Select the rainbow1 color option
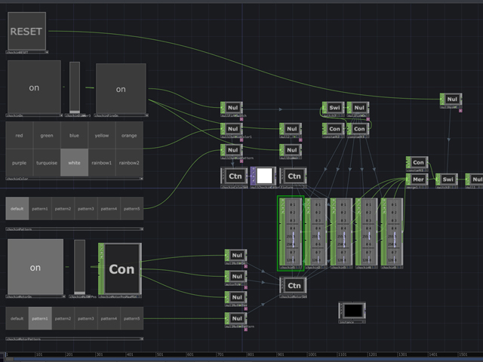Screen dimensions: 483x362 (102, 163)
